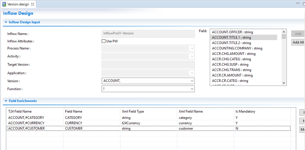Collapse the Field Enrichments section
The height and width of the screenshot is (150, 305).
[6, 101]
